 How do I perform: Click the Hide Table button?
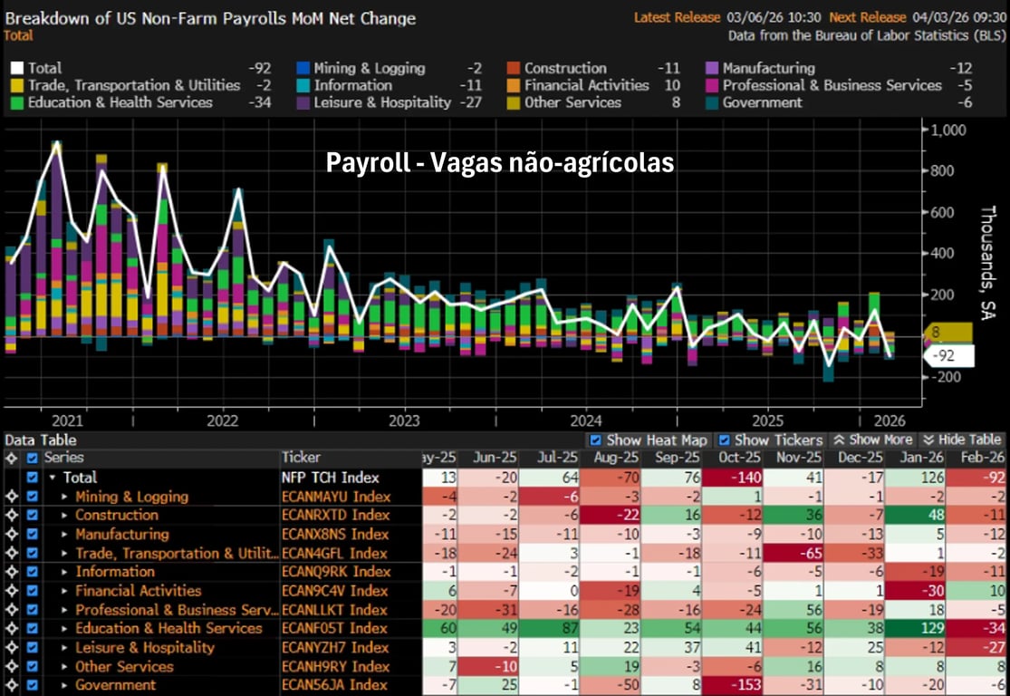(x=962, y=440)
